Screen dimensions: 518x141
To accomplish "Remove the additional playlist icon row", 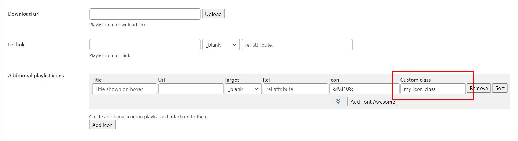I will (x=479, y=88).
